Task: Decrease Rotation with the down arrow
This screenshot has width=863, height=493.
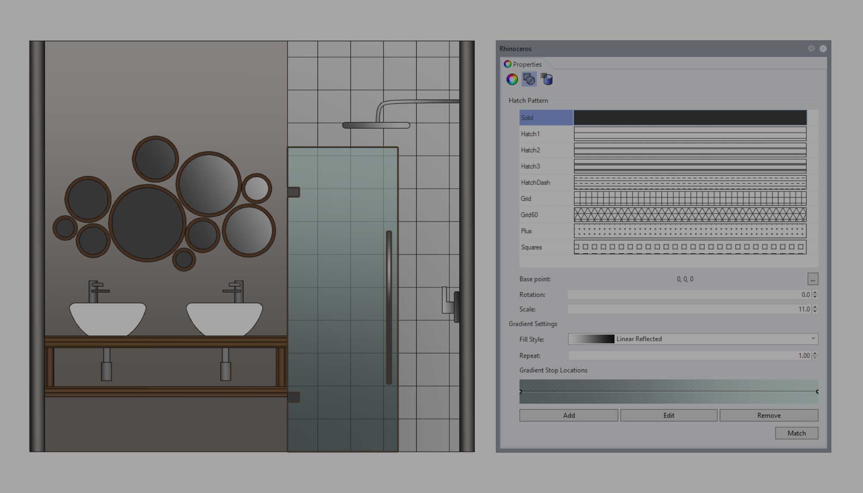Action: coord(815,297)
